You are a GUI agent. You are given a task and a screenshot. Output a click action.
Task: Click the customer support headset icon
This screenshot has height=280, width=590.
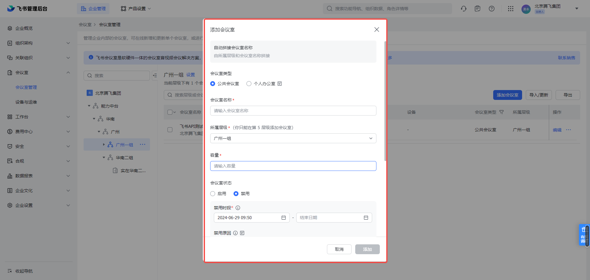463,9
